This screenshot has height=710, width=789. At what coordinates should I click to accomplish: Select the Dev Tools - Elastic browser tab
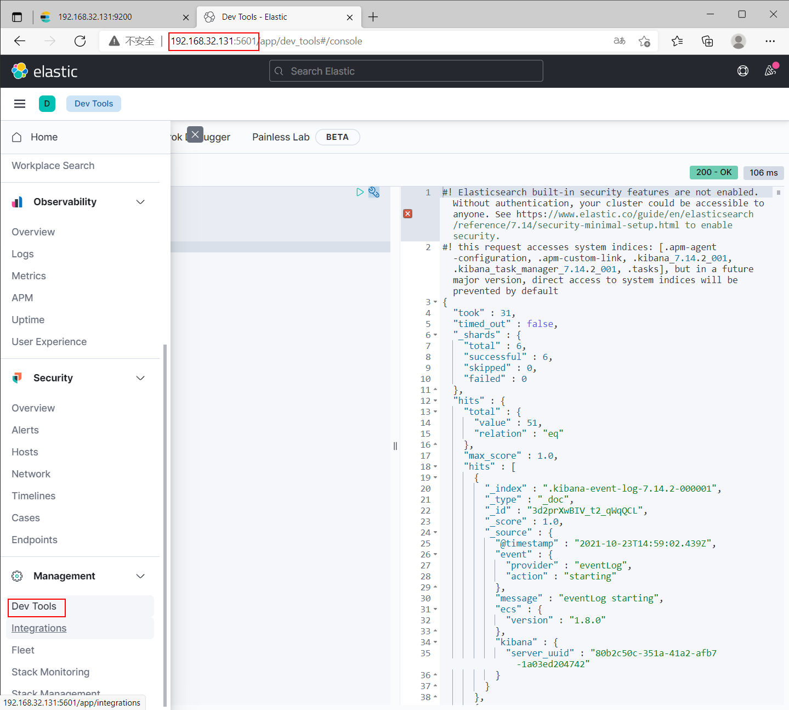tap(279, 17)
